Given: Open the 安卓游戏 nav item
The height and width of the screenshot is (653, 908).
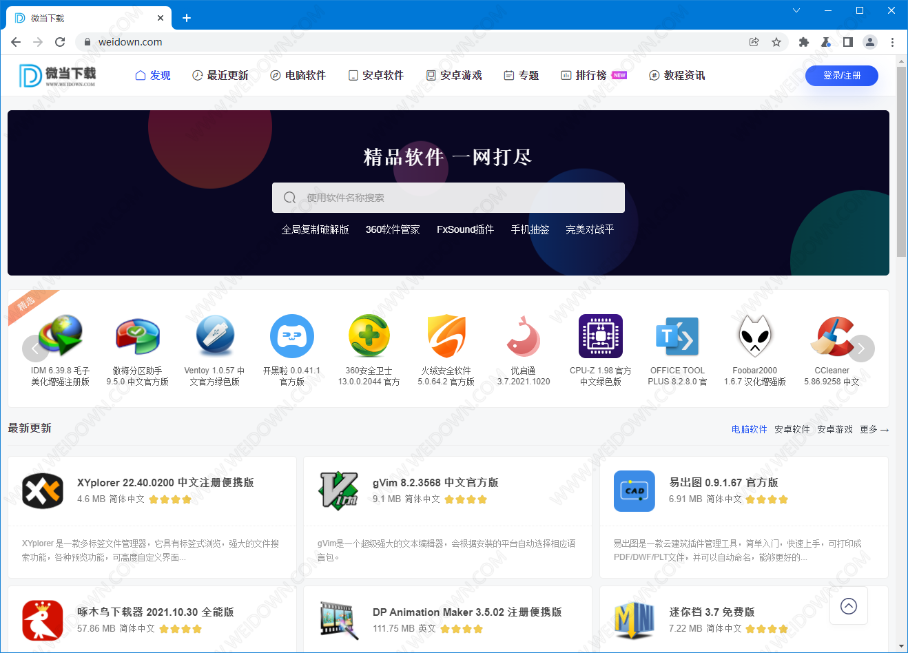Looking at the screenshot, I should (x=453, y=75).
